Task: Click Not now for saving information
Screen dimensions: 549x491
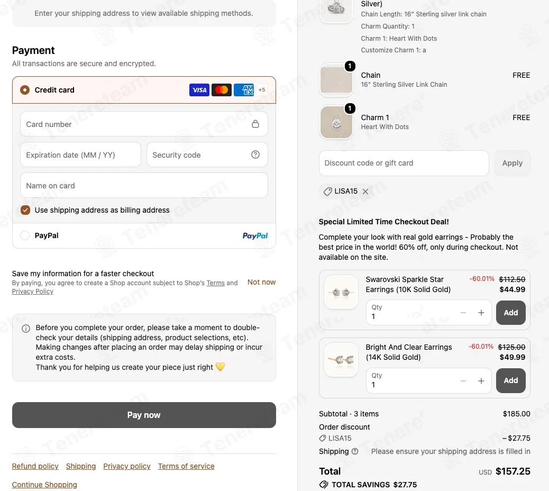Action: 261,283
